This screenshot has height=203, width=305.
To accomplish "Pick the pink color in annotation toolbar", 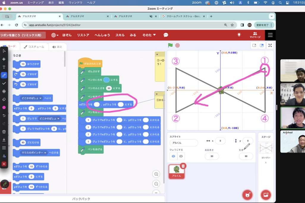I will pos(4,107).
